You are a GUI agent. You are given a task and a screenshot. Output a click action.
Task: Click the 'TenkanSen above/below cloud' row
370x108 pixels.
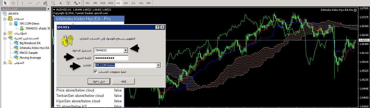click(x=89, y=96)
